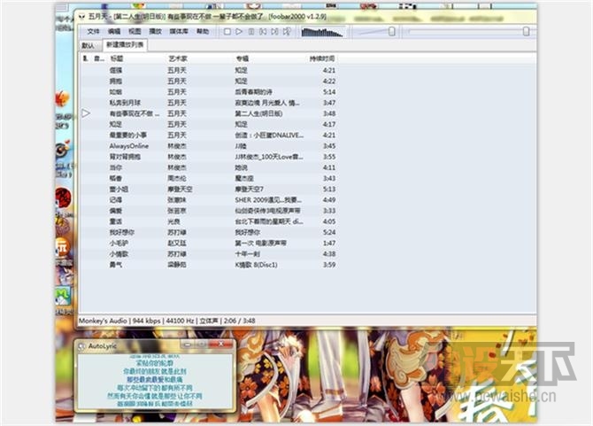Skip to the previous track

[263, 32]
